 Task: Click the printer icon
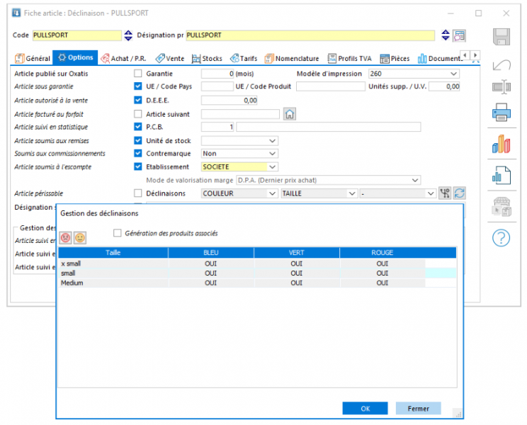501,112
